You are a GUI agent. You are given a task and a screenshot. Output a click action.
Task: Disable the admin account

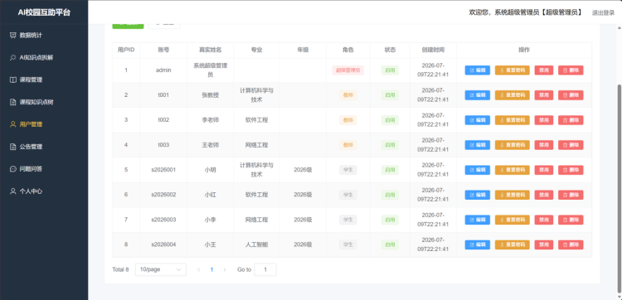tap(544, 70)
